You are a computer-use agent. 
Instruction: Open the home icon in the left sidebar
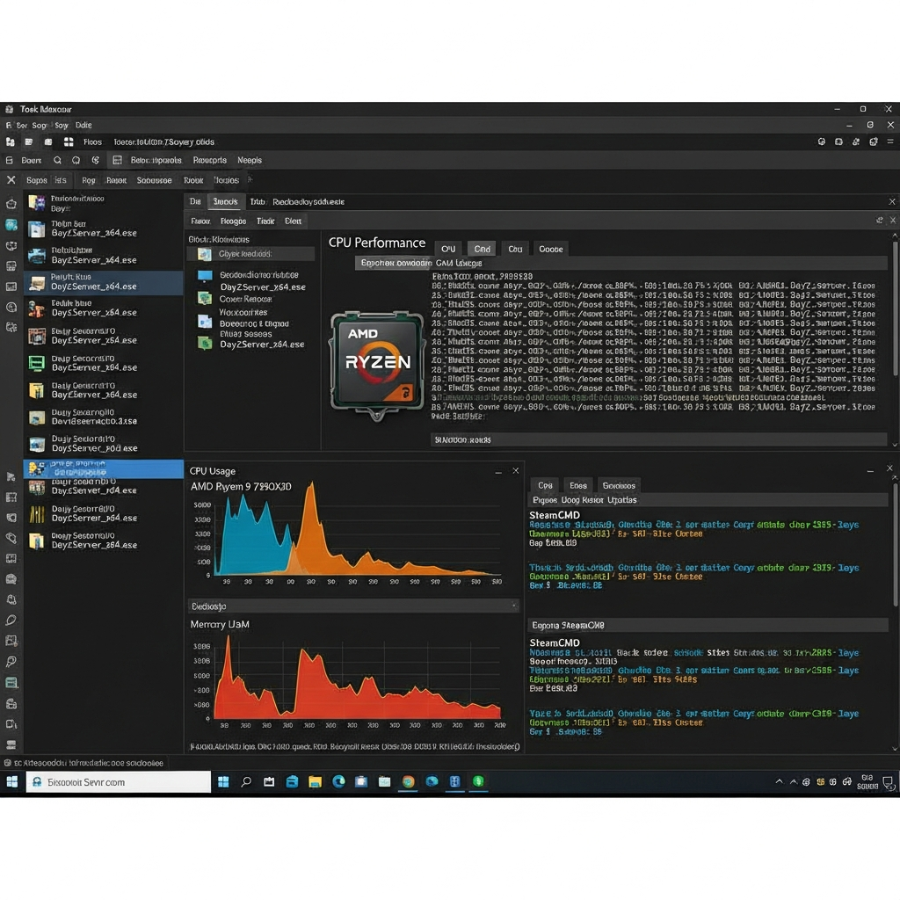pyautogui.click(x=11, y=203)
